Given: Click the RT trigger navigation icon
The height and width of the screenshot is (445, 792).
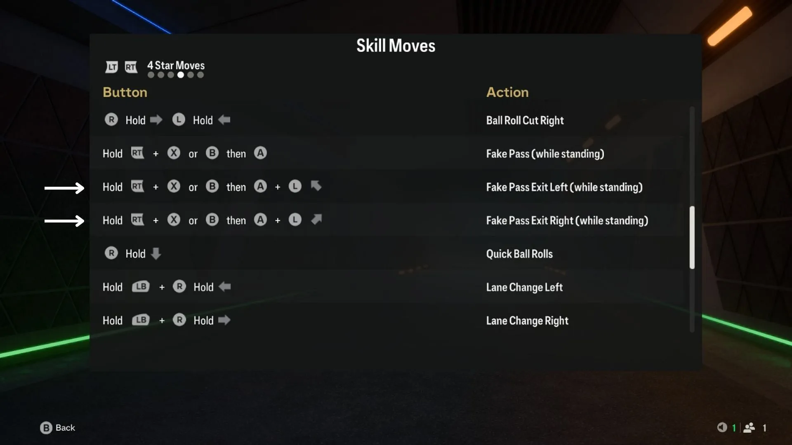Looking at the screenshot, I should coord(131,66).
